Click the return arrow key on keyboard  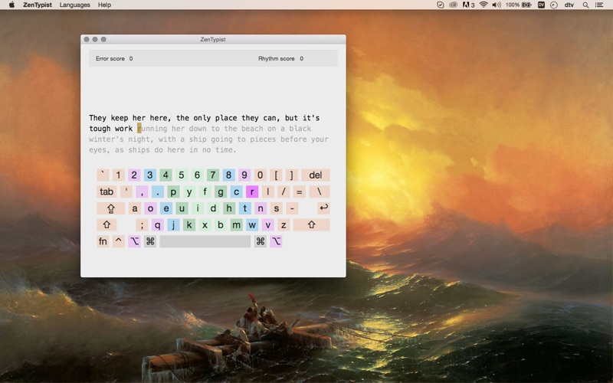323,208
